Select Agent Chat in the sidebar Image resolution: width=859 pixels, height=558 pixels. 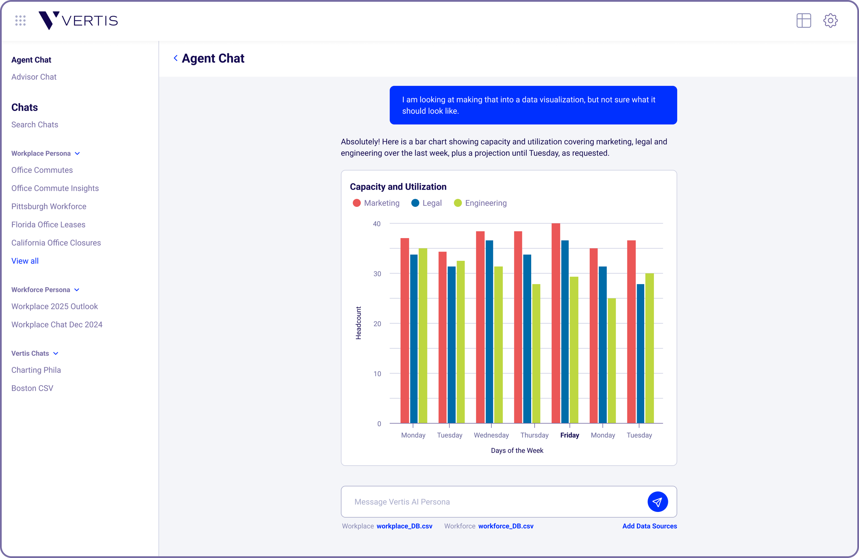point(31,60)
